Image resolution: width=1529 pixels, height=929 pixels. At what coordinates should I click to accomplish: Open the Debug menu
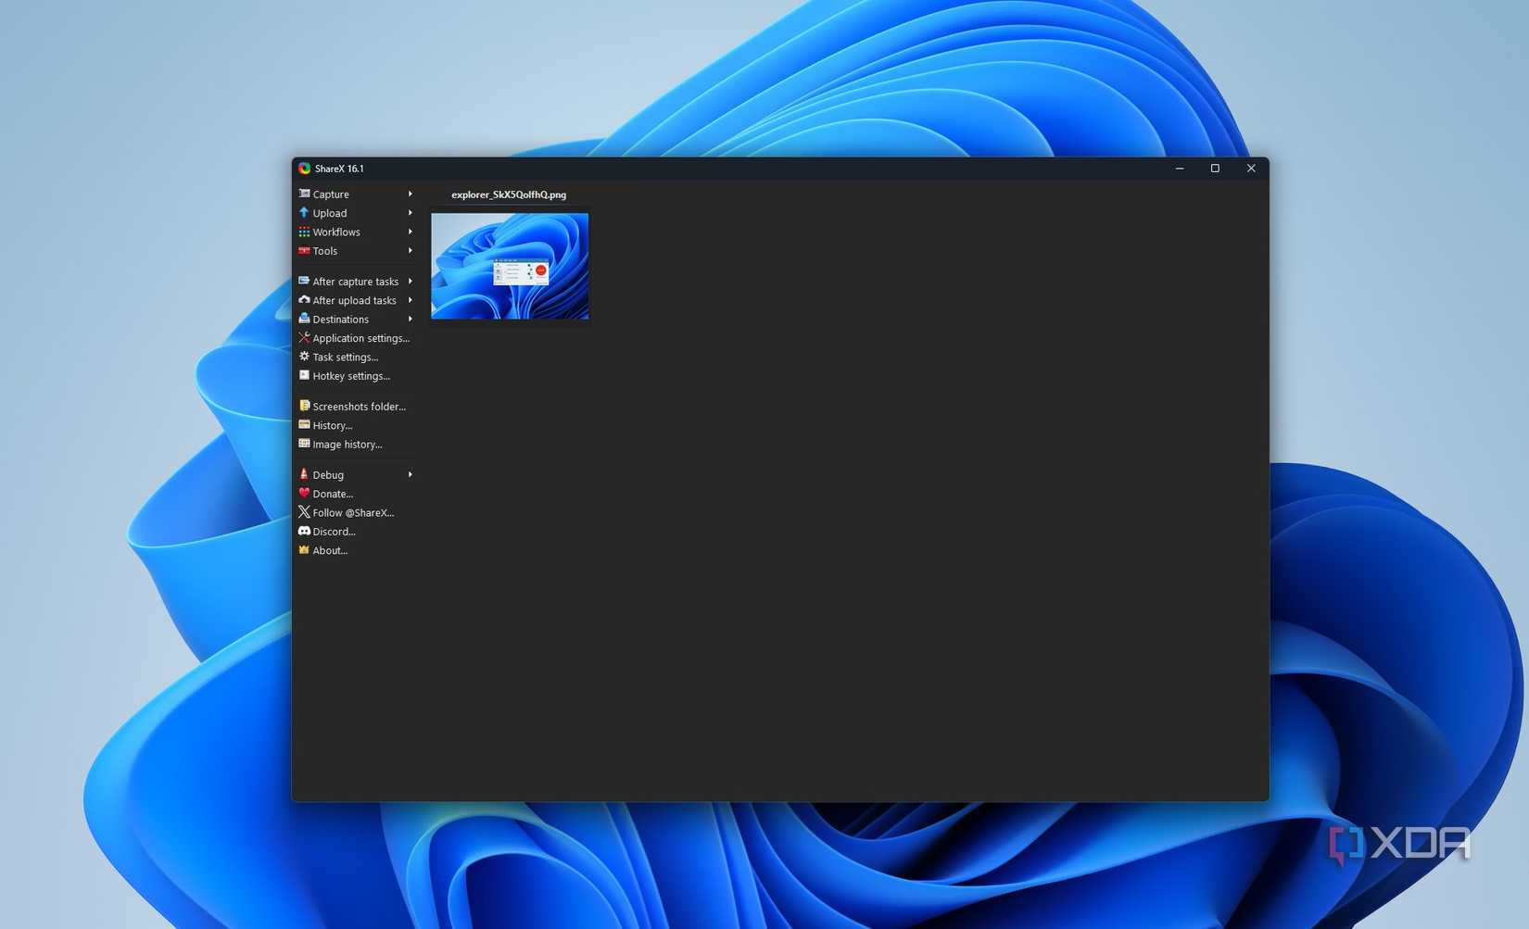tap(356, 475)
